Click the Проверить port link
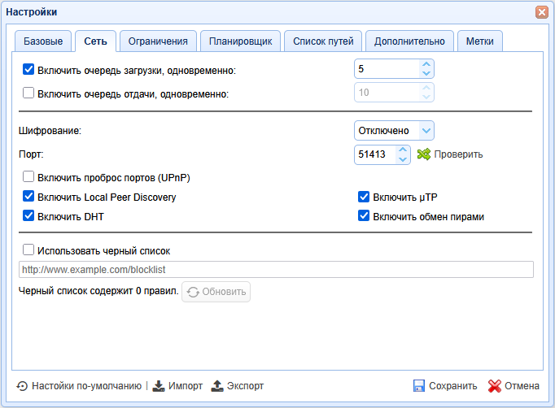Viewport: 555px width, 408px height. 458,154
